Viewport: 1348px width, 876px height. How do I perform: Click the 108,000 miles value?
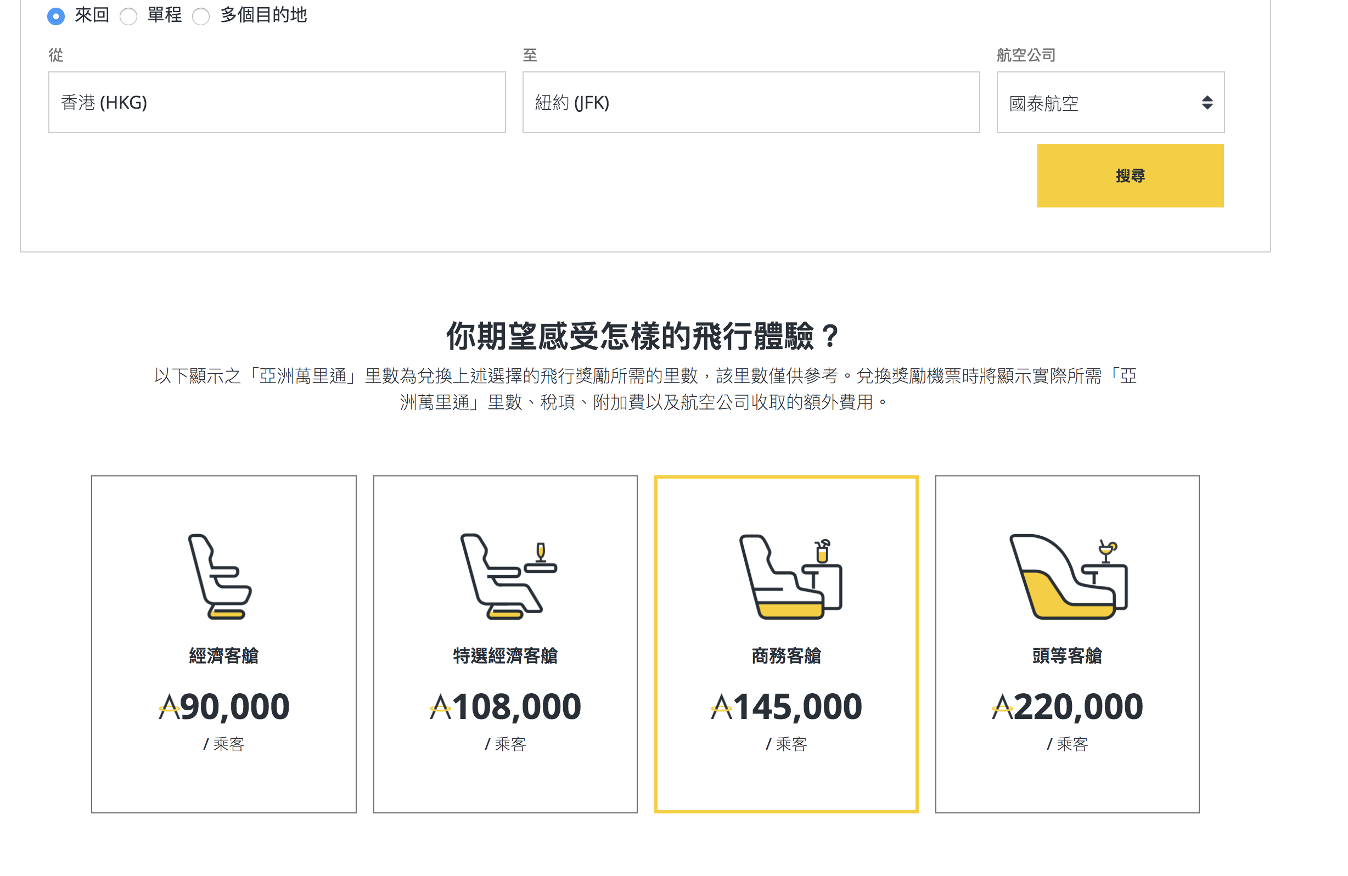click(x=516, y=707)
